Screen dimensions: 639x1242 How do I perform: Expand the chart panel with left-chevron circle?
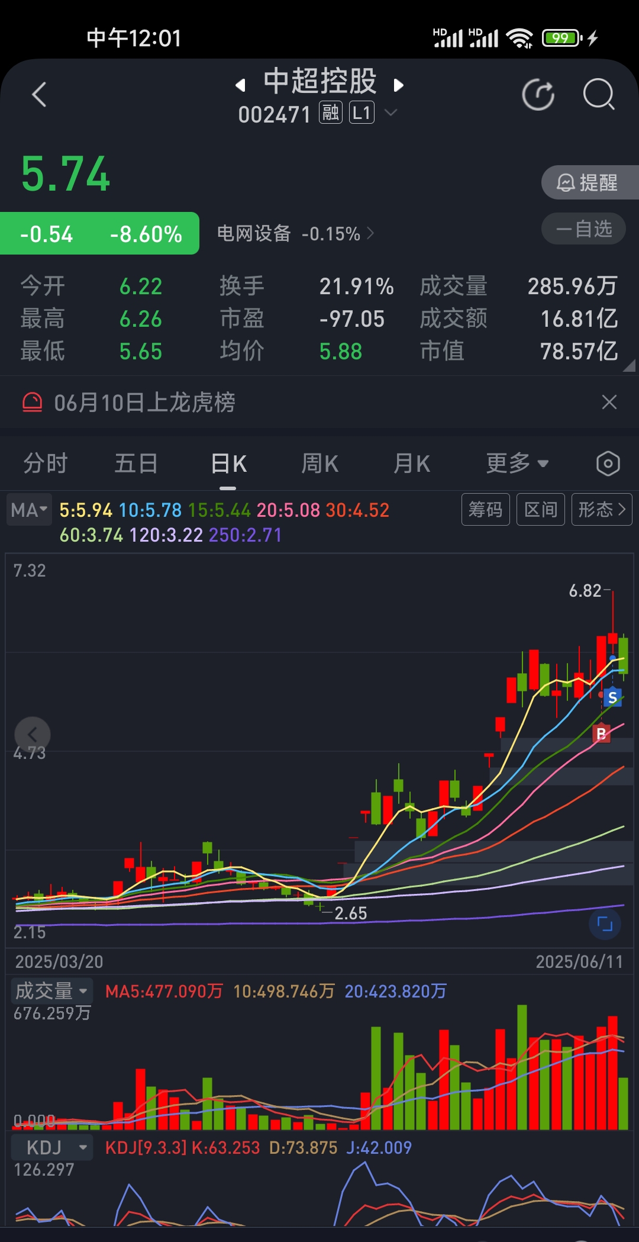tap(33, 735)
